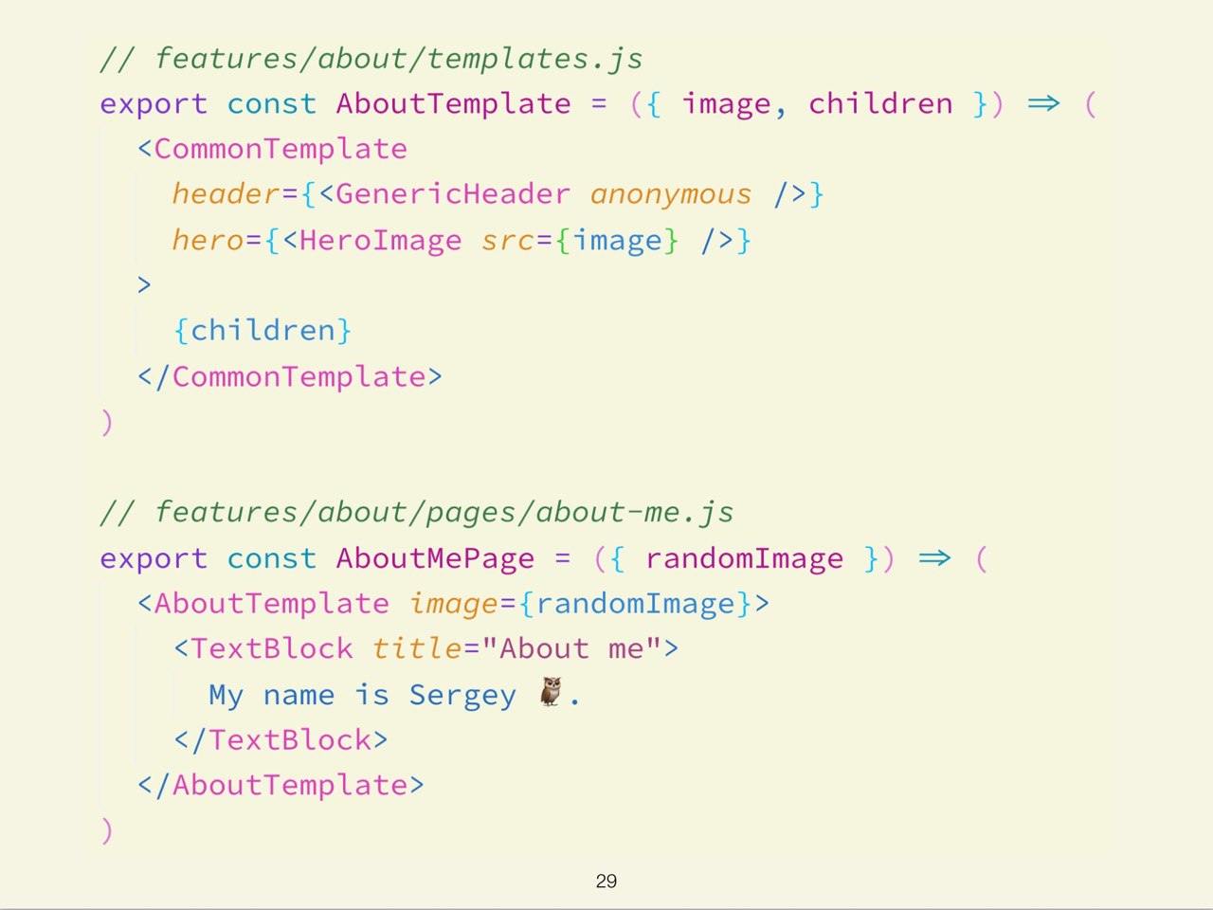Image resolution: width=1213 pixels, height=910 pixels.
Task: Click the title value "About me"
Action: click(571, 649)
